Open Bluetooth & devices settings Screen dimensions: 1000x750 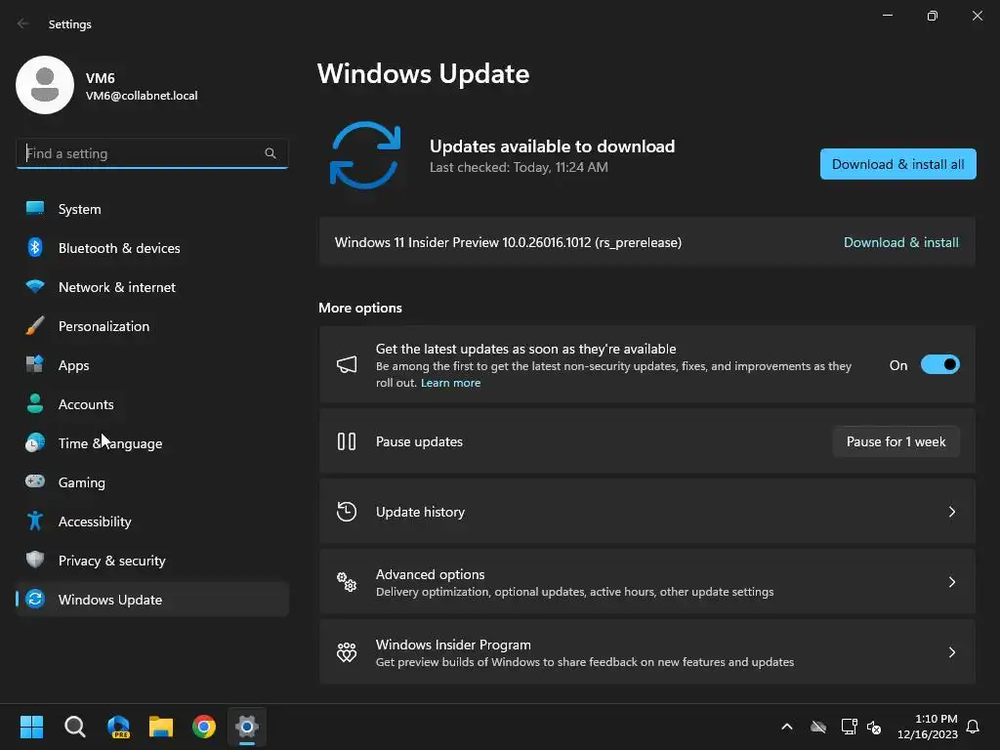tap(151, 247)
